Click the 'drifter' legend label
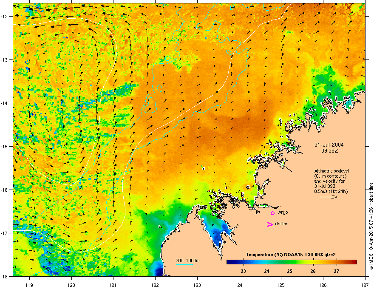 point(281,224)
